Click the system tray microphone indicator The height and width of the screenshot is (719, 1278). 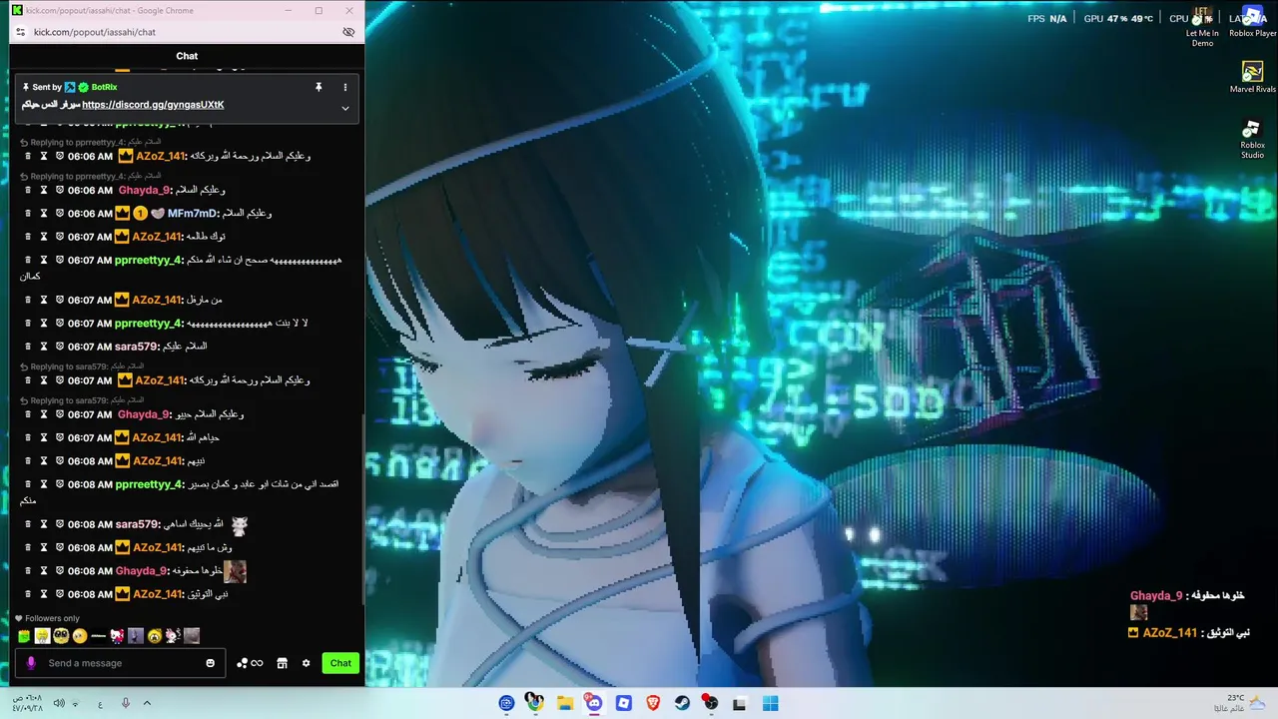[x=125, y=703]
